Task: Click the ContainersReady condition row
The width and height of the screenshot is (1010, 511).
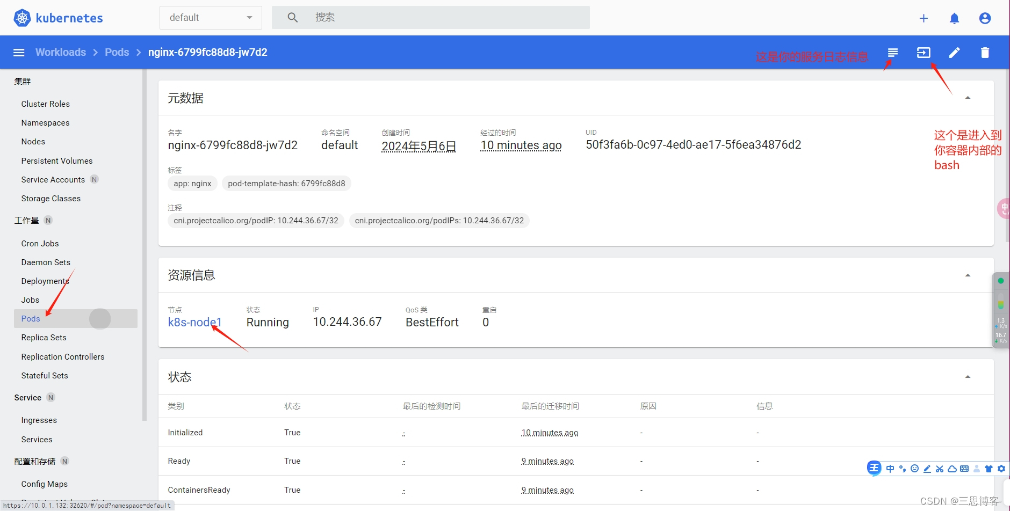Action: tap(576, 490)
